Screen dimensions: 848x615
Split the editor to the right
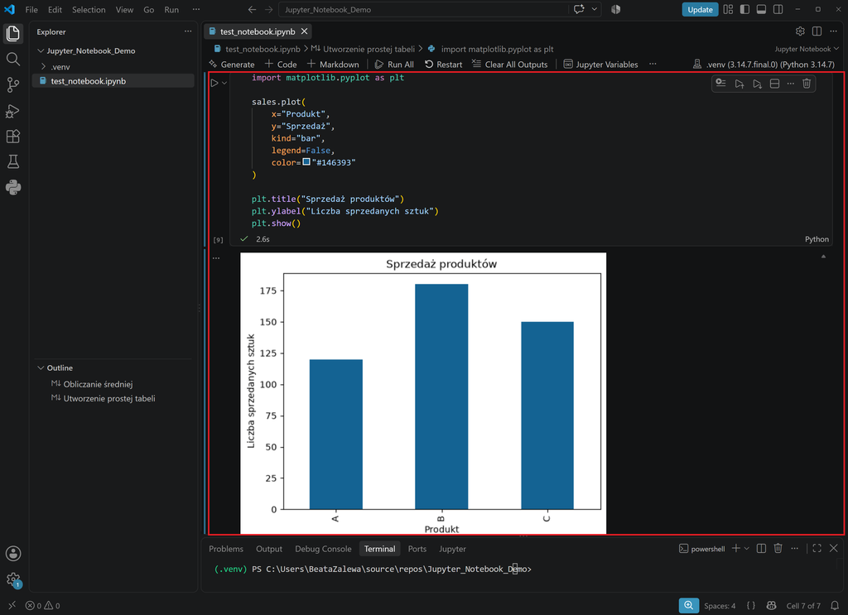[817, 31]
